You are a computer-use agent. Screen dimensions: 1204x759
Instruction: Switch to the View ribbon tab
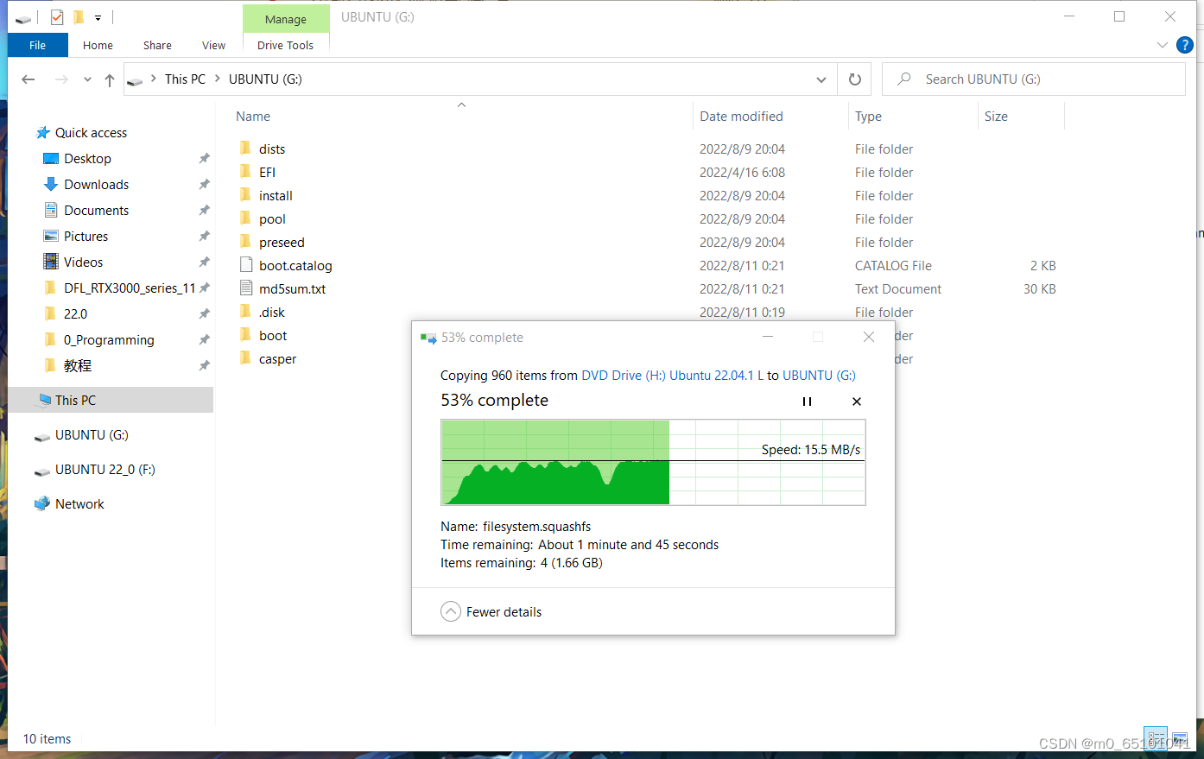pyautogui.click(x=213, y=45)
